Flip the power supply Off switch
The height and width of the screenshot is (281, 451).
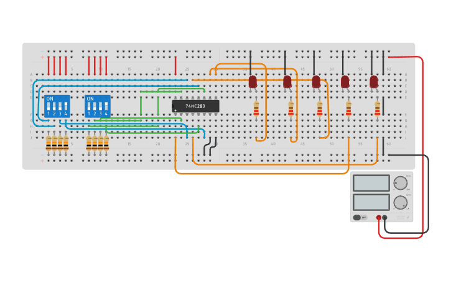(x=360, y=217)
